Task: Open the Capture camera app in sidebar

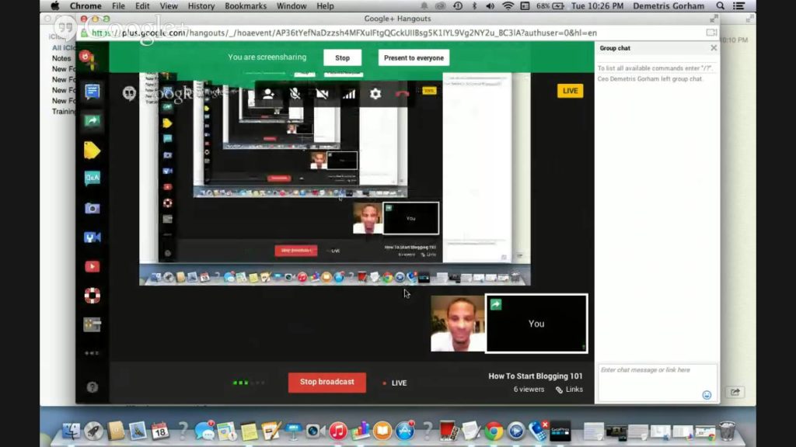Action: pyautogui.click(x=92, y=208)
